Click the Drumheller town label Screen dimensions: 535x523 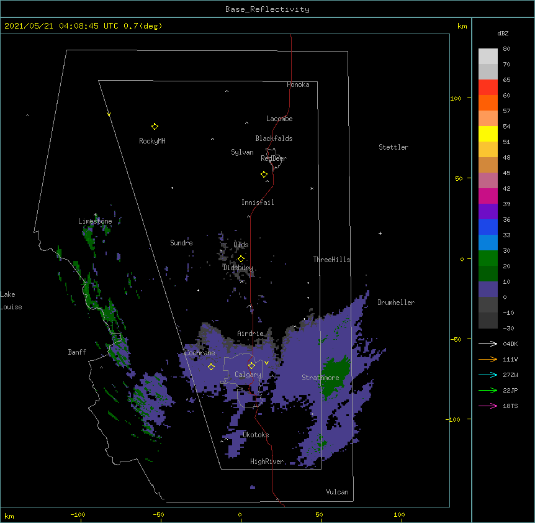point(396,302)
